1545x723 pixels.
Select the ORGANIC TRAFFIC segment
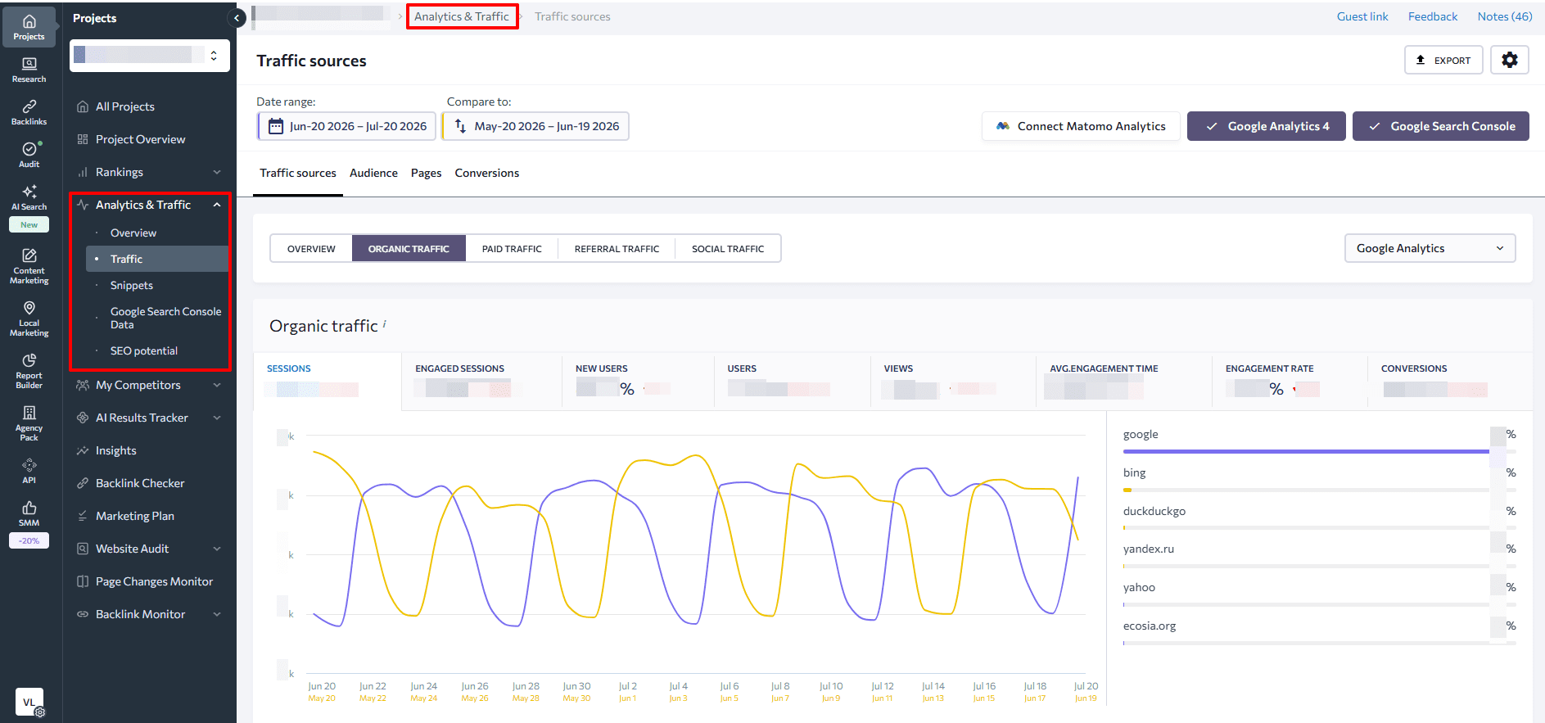pos(409,248)
